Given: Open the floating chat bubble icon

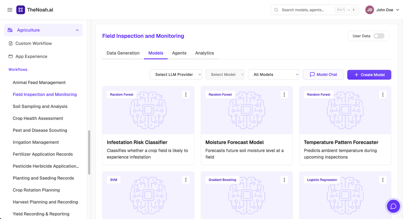Looking at the screenshot, I should tap(393, 206).
